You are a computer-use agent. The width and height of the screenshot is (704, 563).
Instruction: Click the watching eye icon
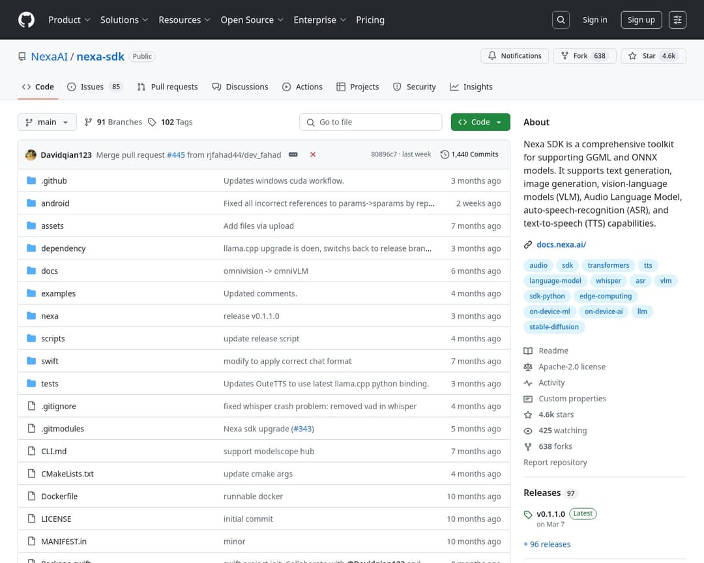coord(528,431)
